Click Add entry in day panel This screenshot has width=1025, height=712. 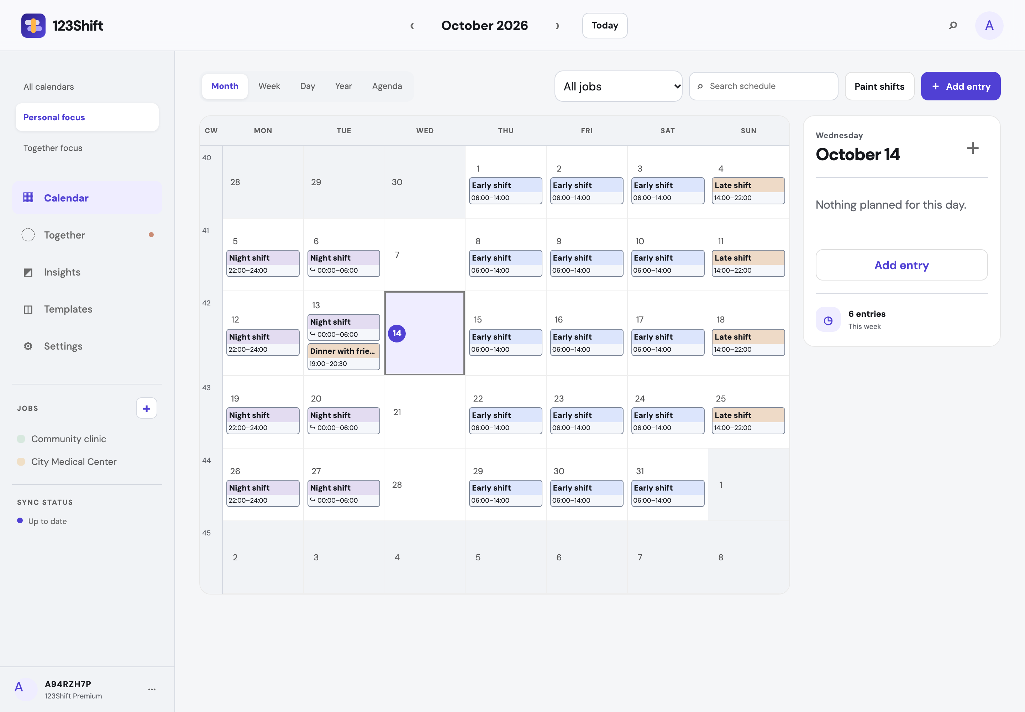tap(902, 265)
